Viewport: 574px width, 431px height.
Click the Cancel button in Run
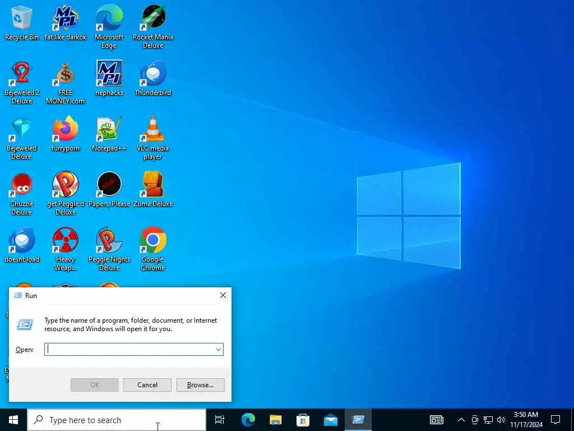click(x=147, y=385)
